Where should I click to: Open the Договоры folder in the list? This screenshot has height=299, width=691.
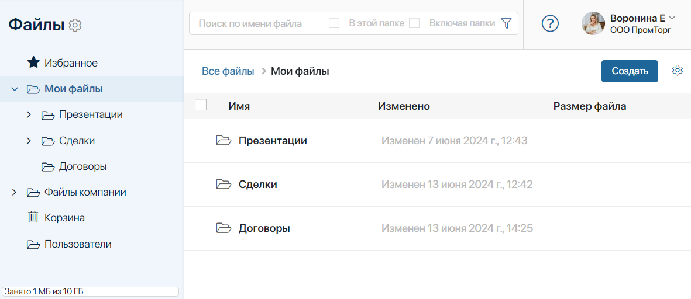[264, 228]
